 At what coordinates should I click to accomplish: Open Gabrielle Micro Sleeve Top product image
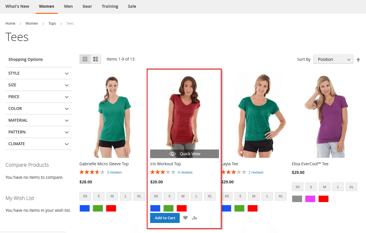114,115
